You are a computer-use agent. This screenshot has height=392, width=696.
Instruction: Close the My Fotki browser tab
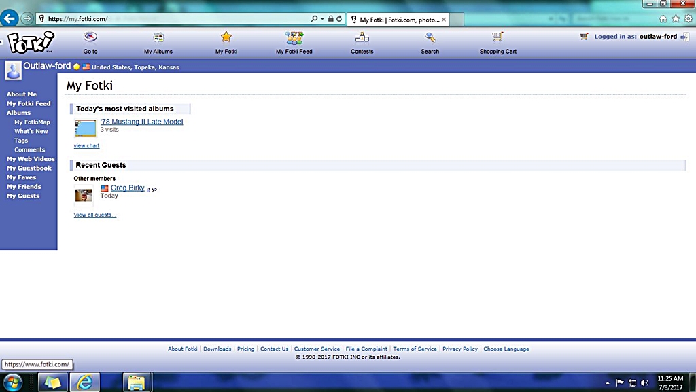tap(443, 20)
